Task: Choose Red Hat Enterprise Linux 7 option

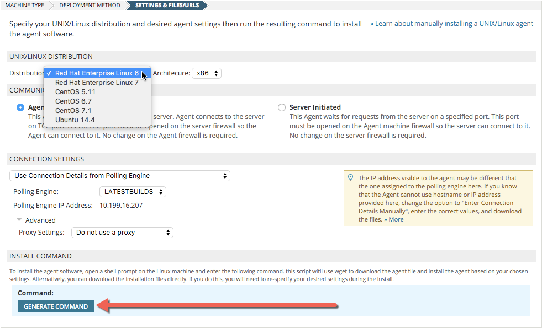Action: click(97, 83)
